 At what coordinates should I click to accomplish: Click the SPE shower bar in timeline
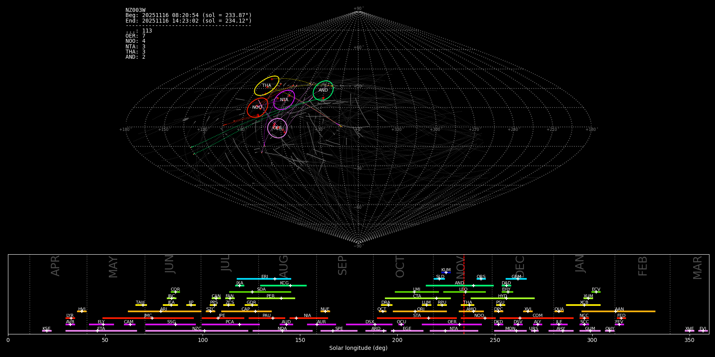(339, 331)
